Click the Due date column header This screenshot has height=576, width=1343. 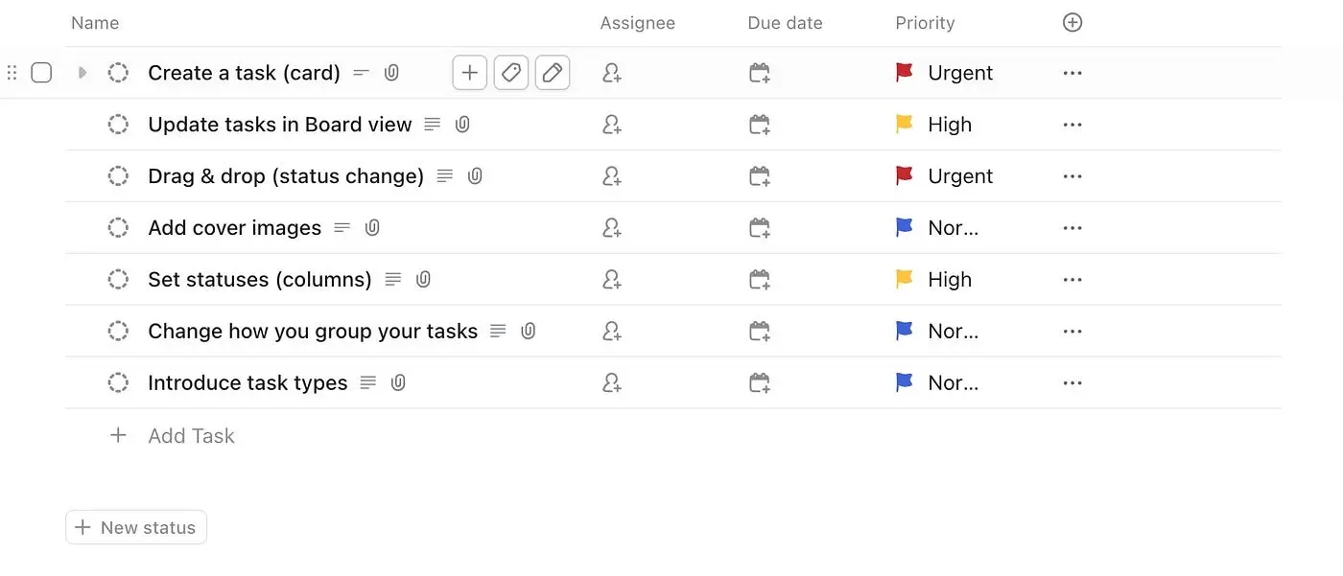(x=785, y=23)
